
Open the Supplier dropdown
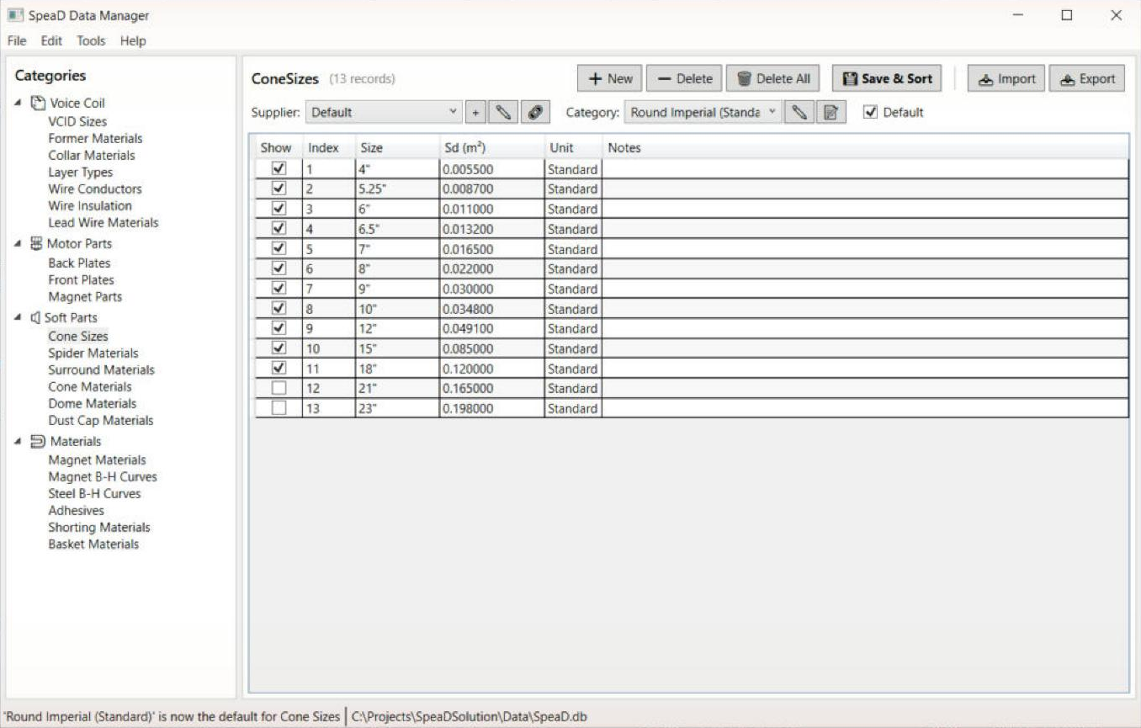click(384, 112)
